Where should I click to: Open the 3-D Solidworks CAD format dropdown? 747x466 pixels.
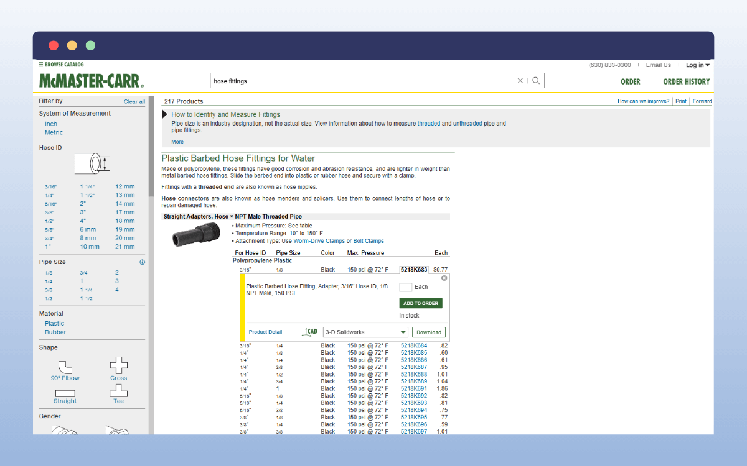pos(365,332)
